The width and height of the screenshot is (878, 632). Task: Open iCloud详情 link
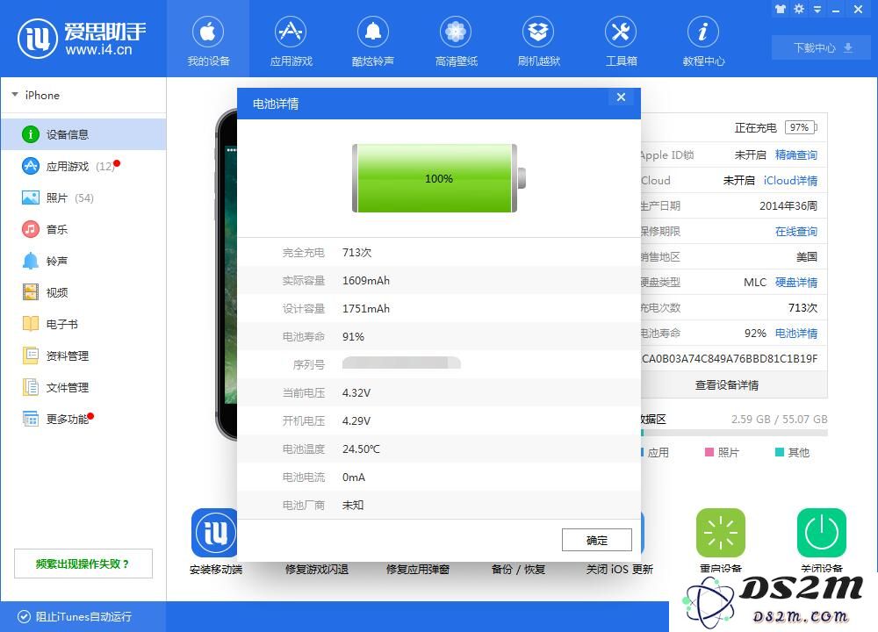(790, 180)
